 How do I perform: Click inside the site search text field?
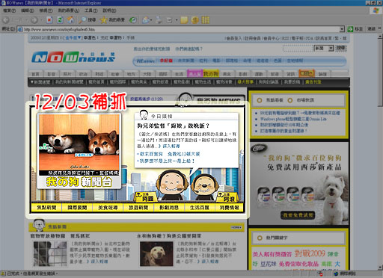[298, 48]
